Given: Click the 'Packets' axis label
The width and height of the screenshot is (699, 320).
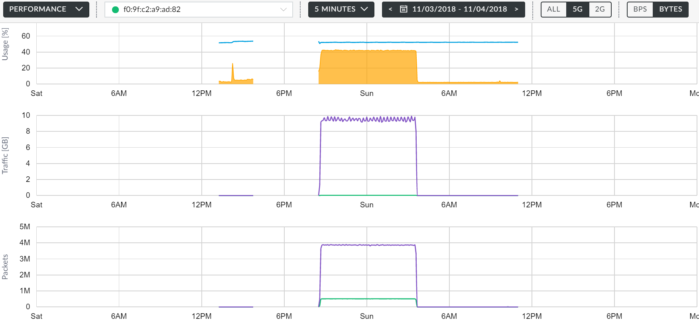Looking at the screenshot, I should [x=5, y=267].
